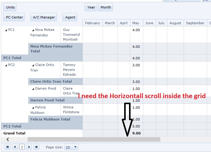Collapse Felicia Muldoon group
This screenshot has width=211, height=152.
click(33, 108)
